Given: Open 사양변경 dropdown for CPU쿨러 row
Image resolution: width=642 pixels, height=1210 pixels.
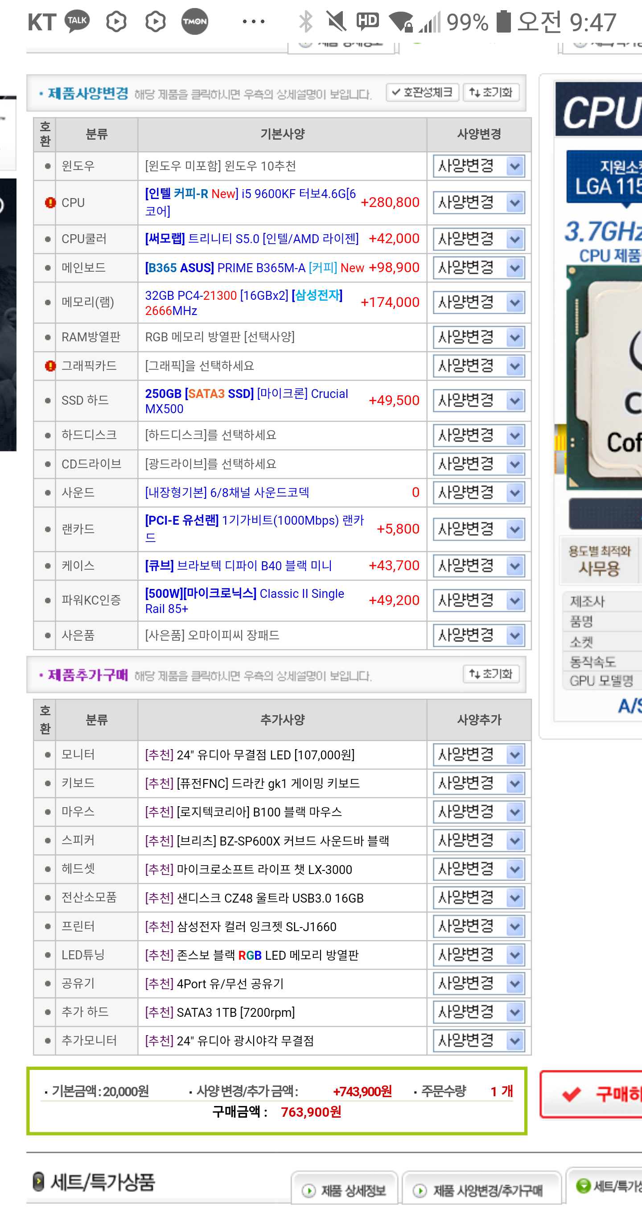Looking at the screenshot, I should pyautogui.click(x=479, y=239).
